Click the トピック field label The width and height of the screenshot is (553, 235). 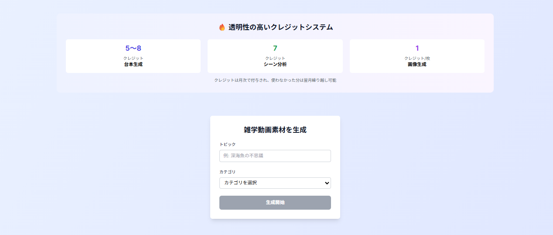(227, 144)
